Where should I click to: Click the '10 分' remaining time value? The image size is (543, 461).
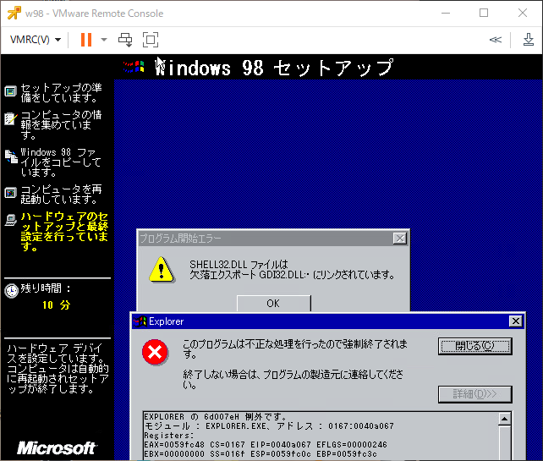click(x=56, y=305)
